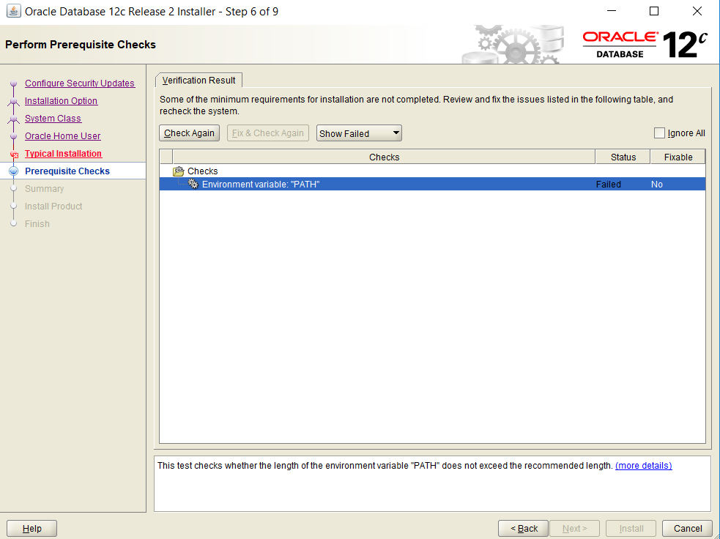The width and height of the screenshot is (720, 539).
Task: Open the more details link
Action: pyautogui.click(x=643, y=466)
